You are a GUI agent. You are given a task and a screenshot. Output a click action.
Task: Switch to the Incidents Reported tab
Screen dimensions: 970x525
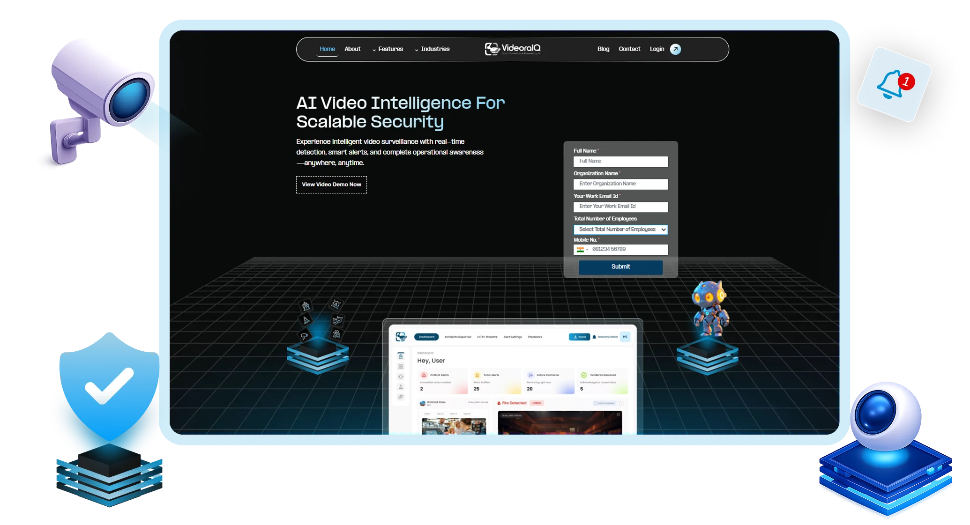pos(458,337)
